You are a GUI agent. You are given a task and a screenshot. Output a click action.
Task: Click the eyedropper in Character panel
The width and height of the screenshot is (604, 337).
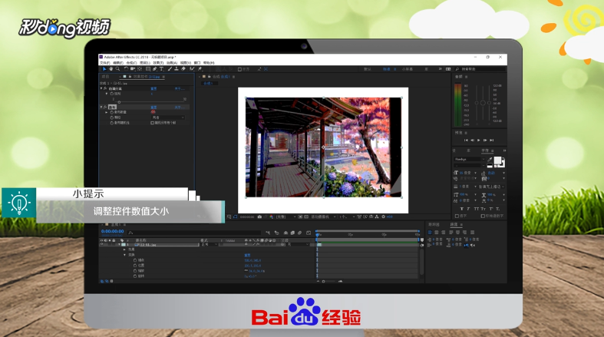(490, 160)
